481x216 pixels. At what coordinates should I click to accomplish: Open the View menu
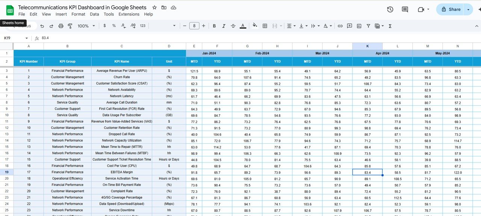coord(46,14)
